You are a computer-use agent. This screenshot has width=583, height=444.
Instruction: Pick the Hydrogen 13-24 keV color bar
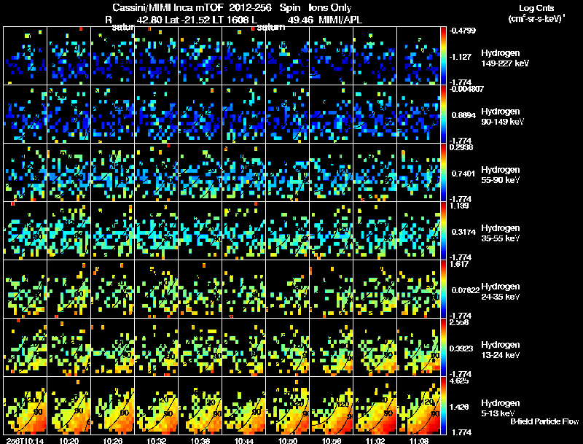coord(443,348)
